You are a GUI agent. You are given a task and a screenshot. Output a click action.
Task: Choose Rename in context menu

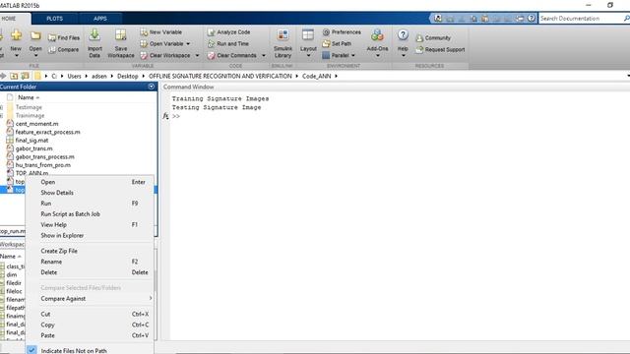pos(90,262)
